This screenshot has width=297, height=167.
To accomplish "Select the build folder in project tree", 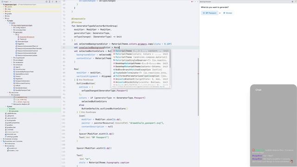I will pyautogui.click(x=8, y=11).
